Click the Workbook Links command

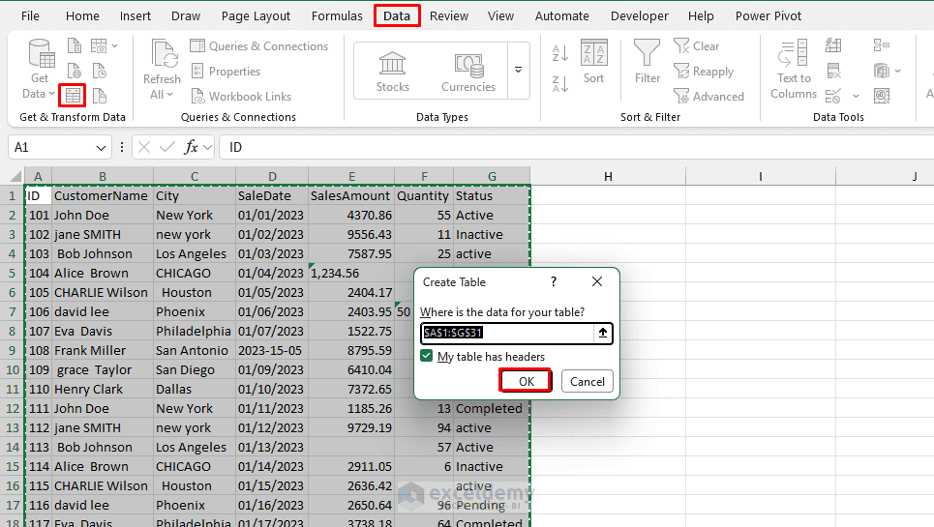(241, 97)
